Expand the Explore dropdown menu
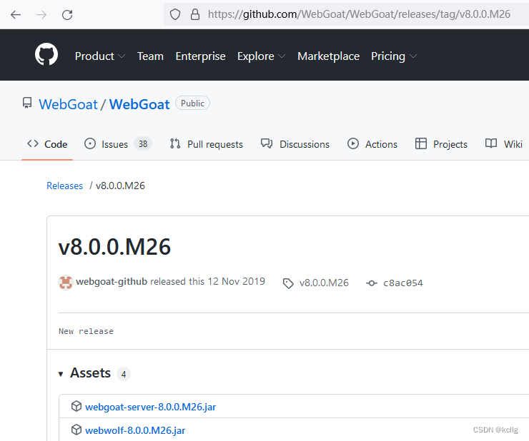 click(262, 56)
